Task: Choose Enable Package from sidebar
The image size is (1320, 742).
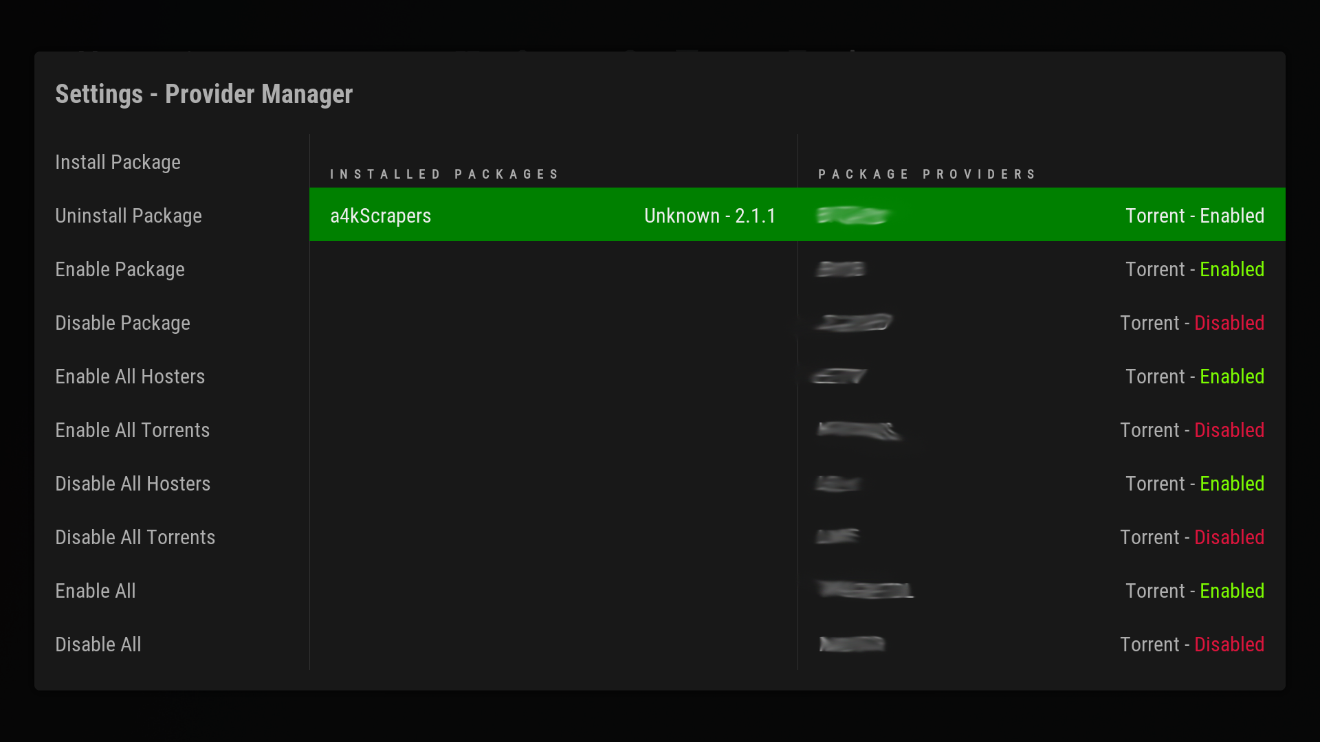Action: tap(120, 269)
